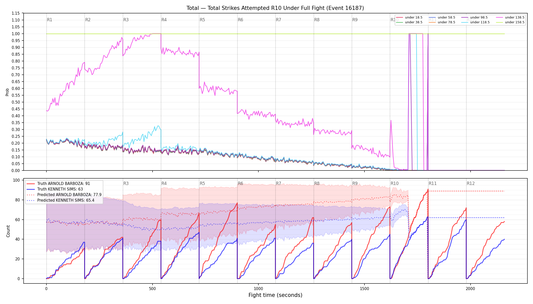Image resolution: width=533 pixels, height=304 pixels.
Task: Click the R8 round marker in Prob chart
Action: coord(317,20)
